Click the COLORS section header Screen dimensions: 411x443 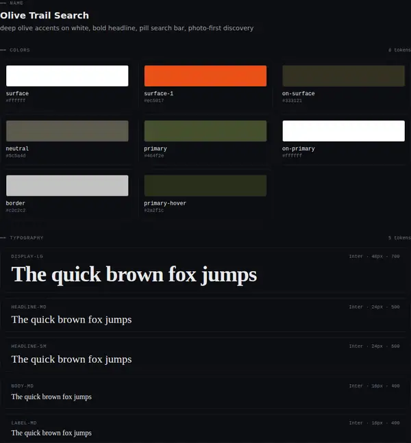19,50
